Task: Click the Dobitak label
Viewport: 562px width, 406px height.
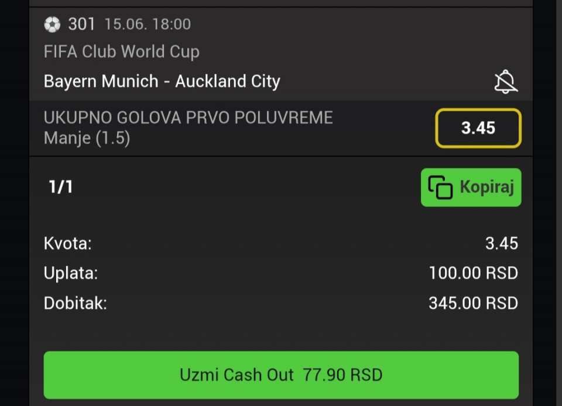Action: [76, 303]
